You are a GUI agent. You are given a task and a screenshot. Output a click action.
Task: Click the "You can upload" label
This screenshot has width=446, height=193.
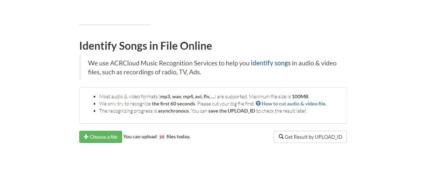pos(140,137)
